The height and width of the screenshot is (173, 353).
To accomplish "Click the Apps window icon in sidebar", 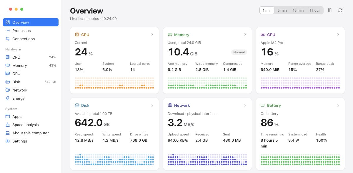I will click(x=8, y=116).
